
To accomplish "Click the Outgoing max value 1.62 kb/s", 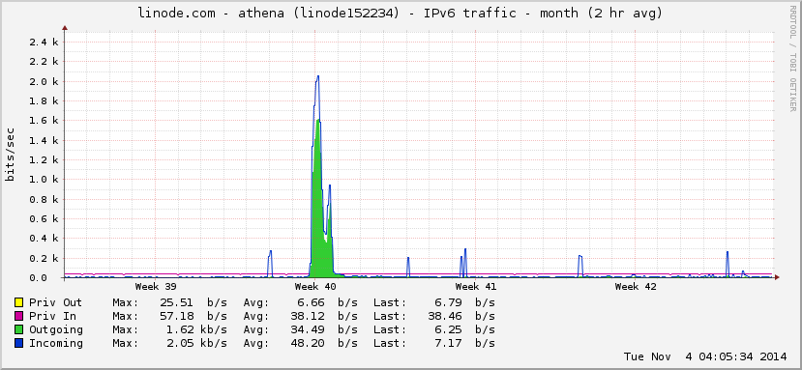I will tap(196, 329).
